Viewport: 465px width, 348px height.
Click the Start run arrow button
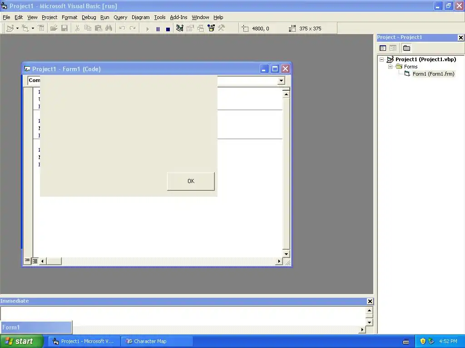(x=148, y=29)
